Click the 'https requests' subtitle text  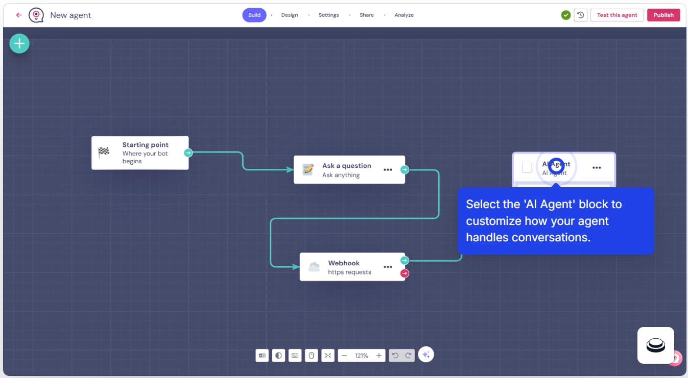click(x=349, y=272)
